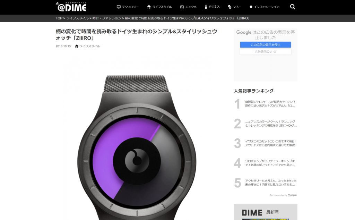Image resolution: width=355 pixels, height=220 pixels.
Task: Open the rank 3 イワタニ cassette stove article
Action: point(265,143)
